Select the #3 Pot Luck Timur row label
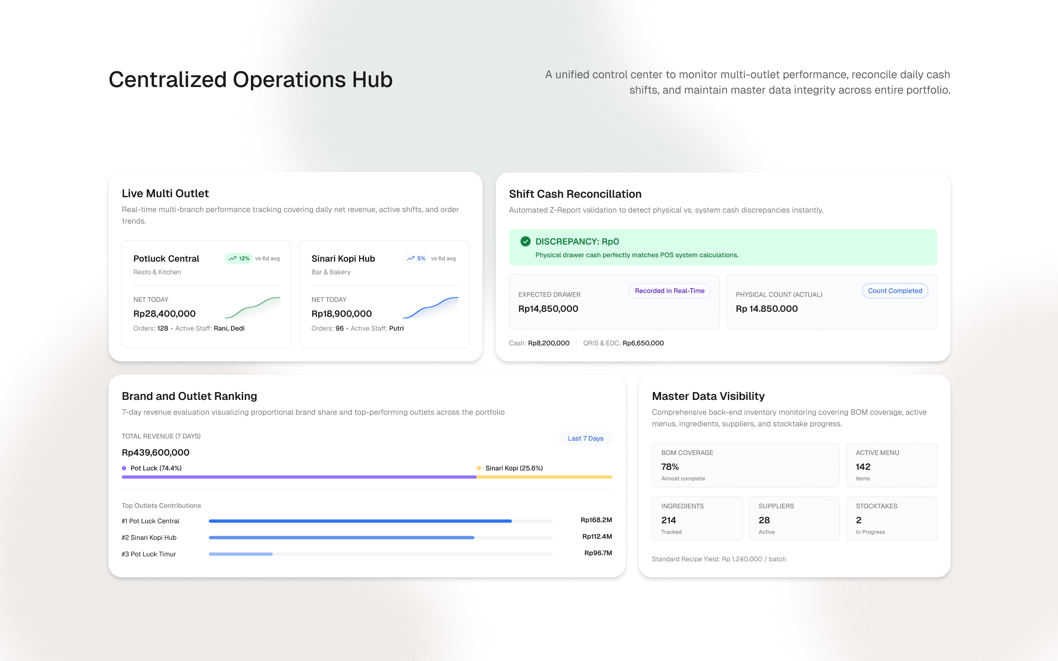This screenshot has width=1058, height=661. click(x=149, y=555)
